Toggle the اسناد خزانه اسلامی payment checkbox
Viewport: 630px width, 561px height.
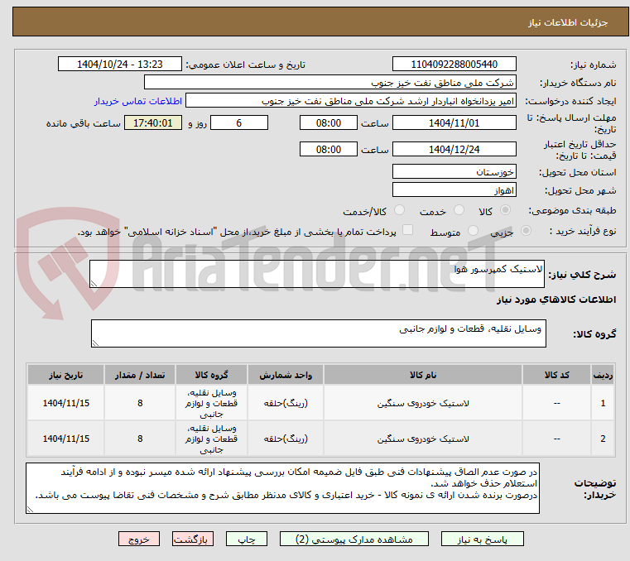(x=408, y=230)
